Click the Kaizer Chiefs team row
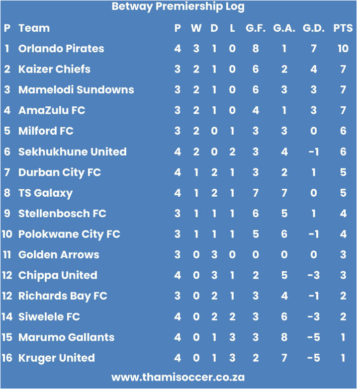 coord(178,69)
